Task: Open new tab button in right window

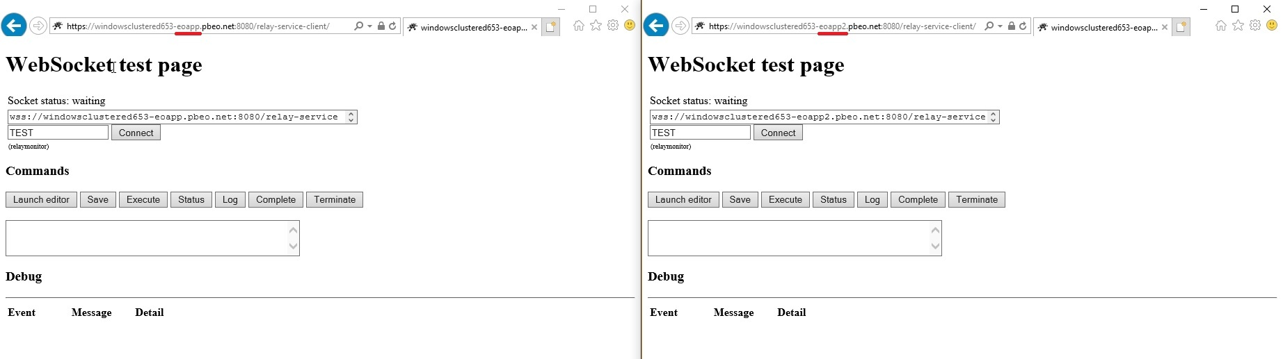Action: pyautogui.click(x=1181, y=27)
